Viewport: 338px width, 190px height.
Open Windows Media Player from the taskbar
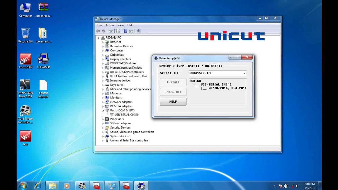[67, 186]
